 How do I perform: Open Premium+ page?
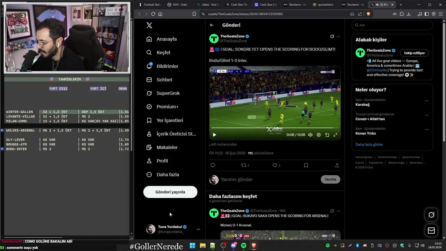click(162, 107)
